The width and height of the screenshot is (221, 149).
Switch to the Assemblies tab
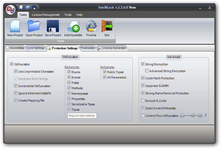click(15, 48)
